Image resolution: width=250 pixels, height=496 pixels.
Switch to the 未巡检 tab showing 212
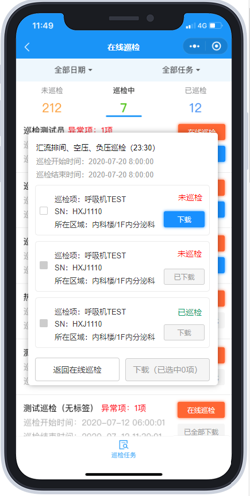pos(52,100)
